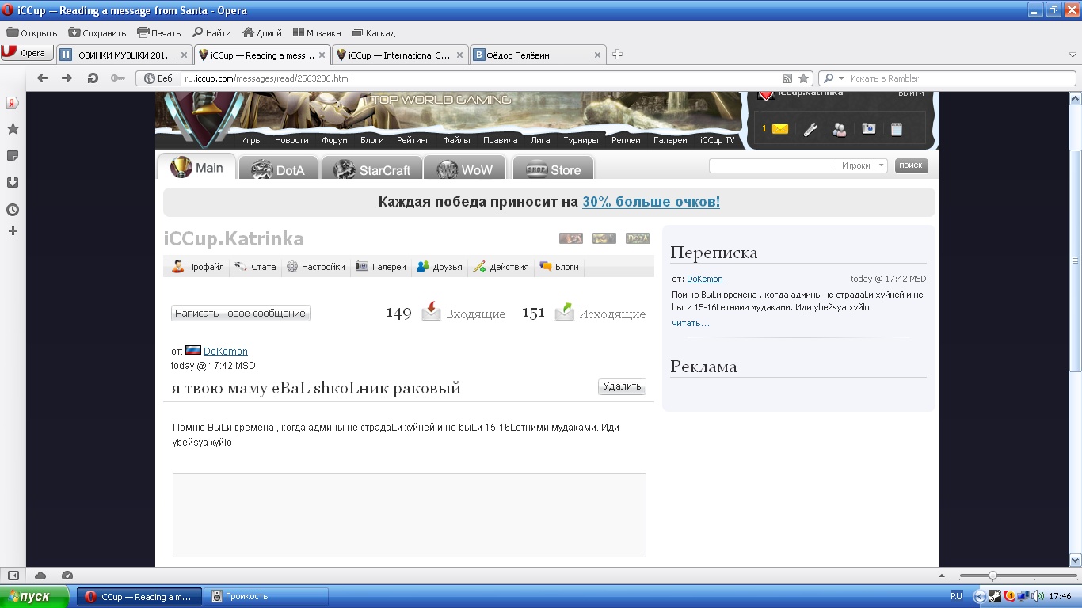Click the Opera Turbo speedometer icon
The height and width of the screenshot is (608, 1082).
[67, 576]
